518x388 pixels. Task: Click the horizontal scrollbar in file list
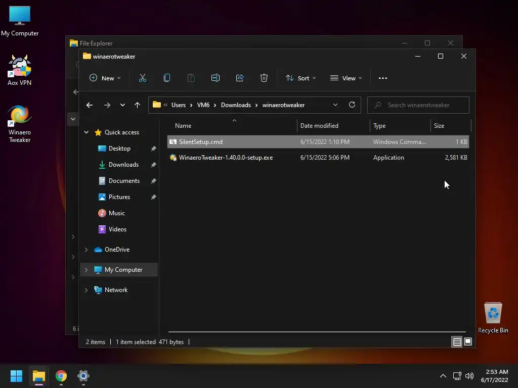(317, 332)
